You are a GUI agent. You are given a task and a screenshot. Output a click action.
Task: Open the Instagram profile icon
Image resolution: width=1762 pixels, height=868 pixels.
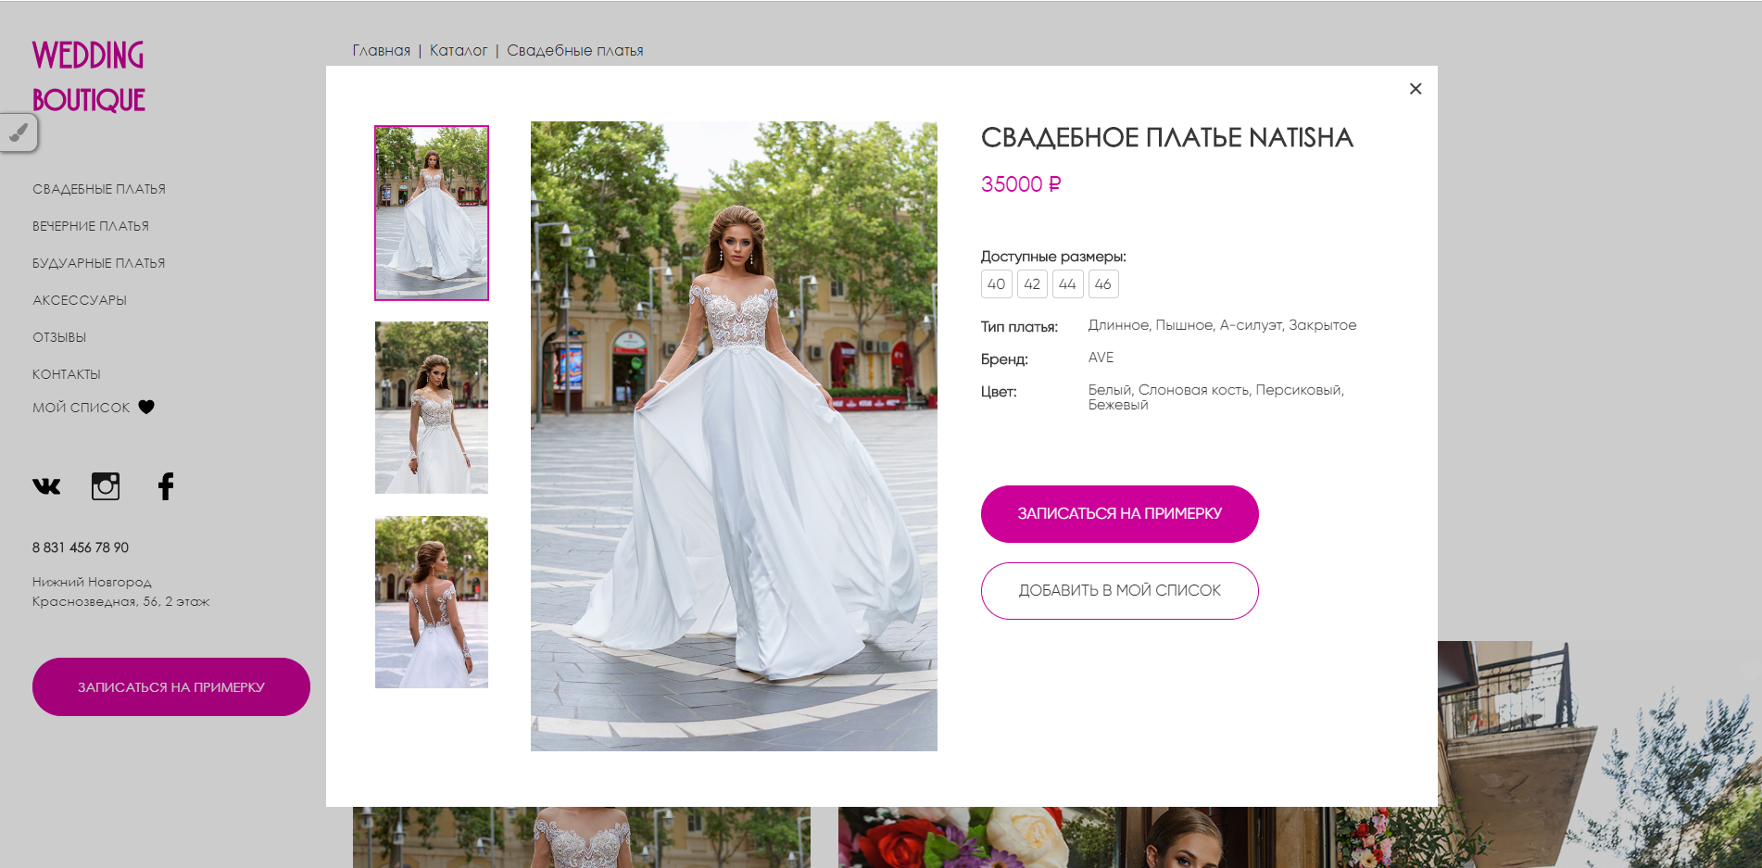click(106, 486)
